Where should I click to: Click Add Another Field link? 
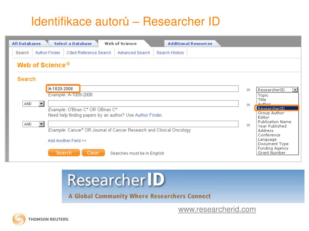pos(67,141)
